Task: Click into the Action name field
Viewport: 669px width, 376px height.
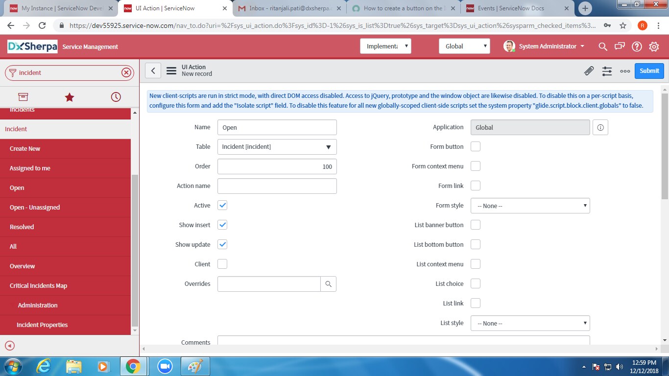Action: click(277, 186)
